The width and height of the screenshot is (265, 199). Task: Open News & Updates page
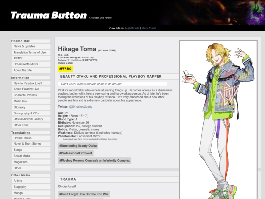31,46
